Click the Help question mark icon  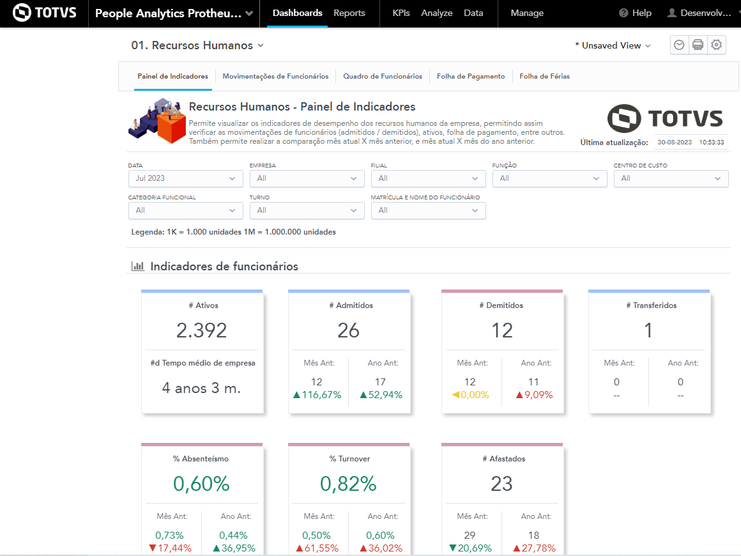click(623, 13)
